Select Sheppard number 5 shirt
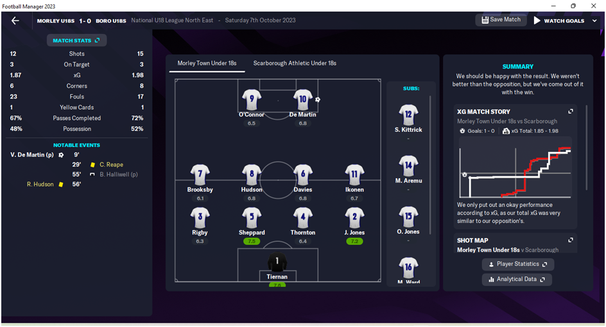Image resolution: width=606 pixels, height=327 pixels. click(x=252, y=218)
